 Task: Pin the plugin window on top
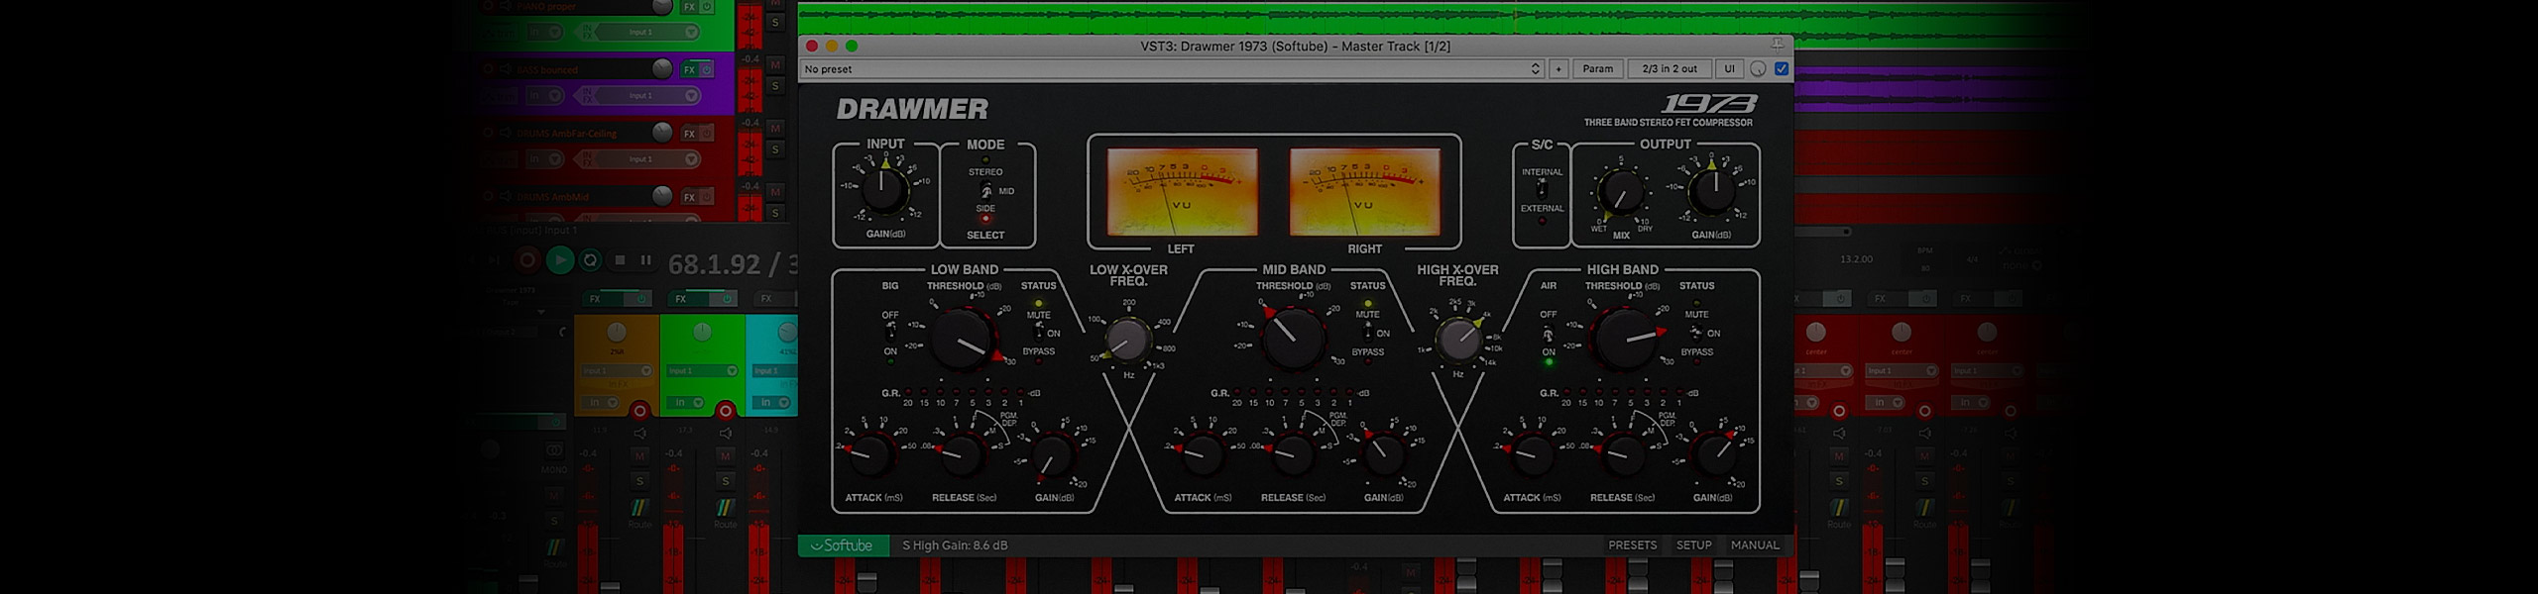tap(1777, 45)
